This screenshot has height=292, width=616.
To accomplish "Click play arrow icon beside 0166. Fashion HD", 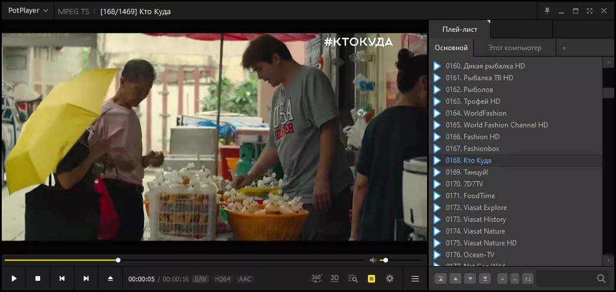I will click(x=437, y=137).
